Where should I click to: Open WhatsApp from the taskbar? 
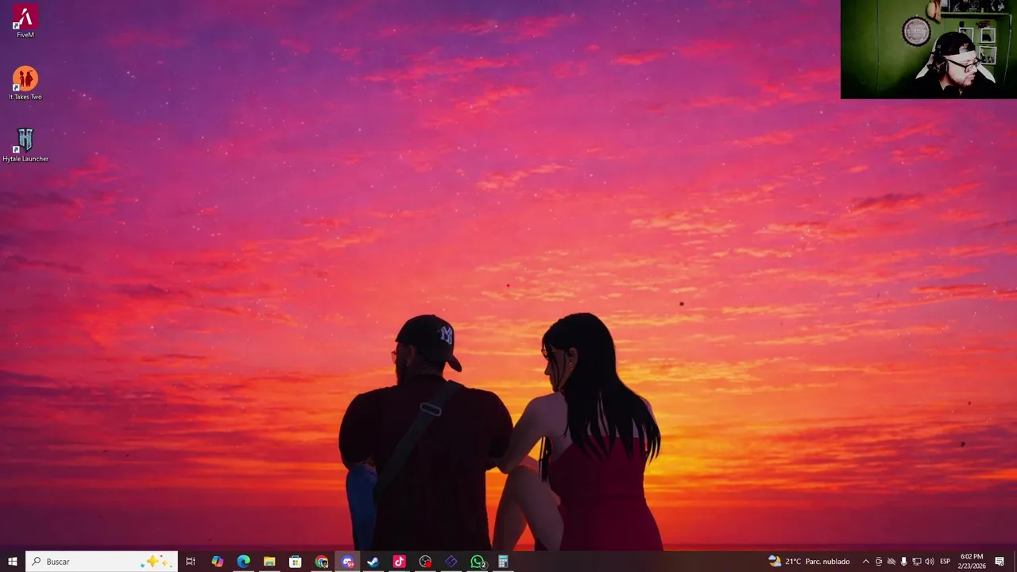coord(478,562)
